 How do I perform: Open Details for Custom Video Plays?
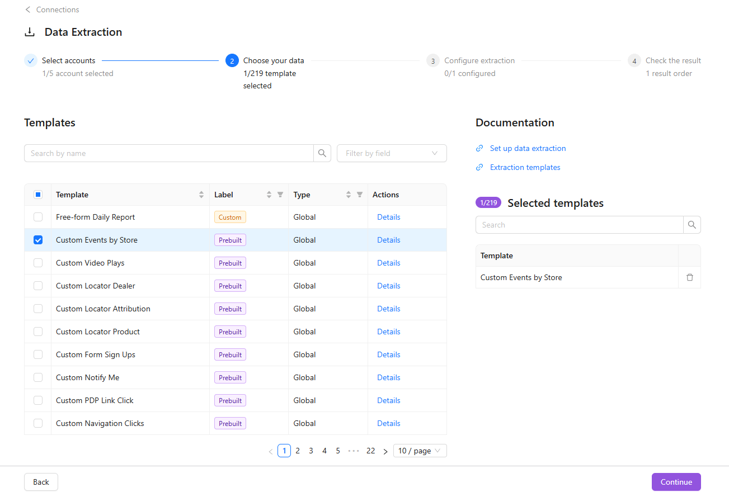coord(388,263)
